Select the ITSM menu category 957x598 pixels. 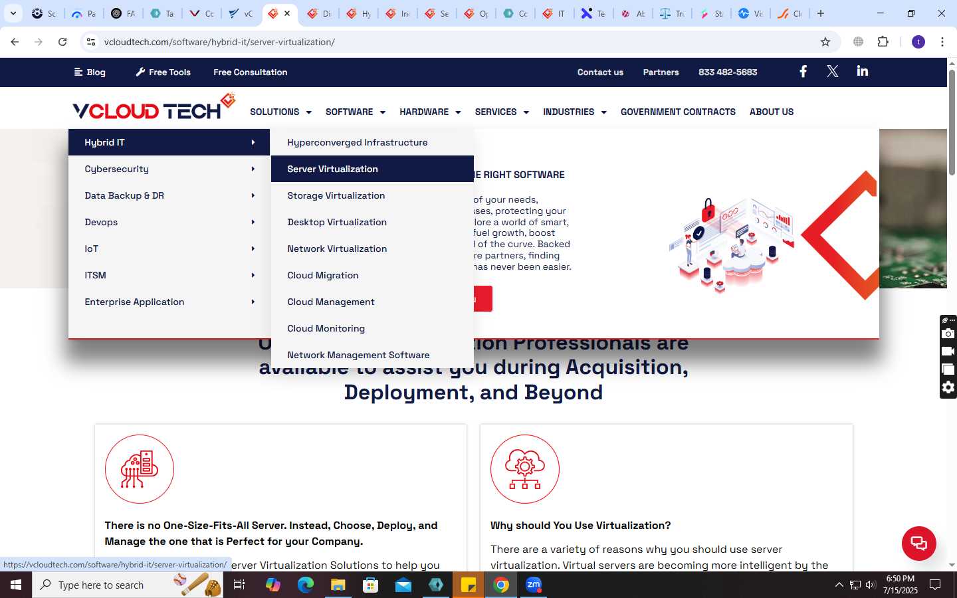169,275
